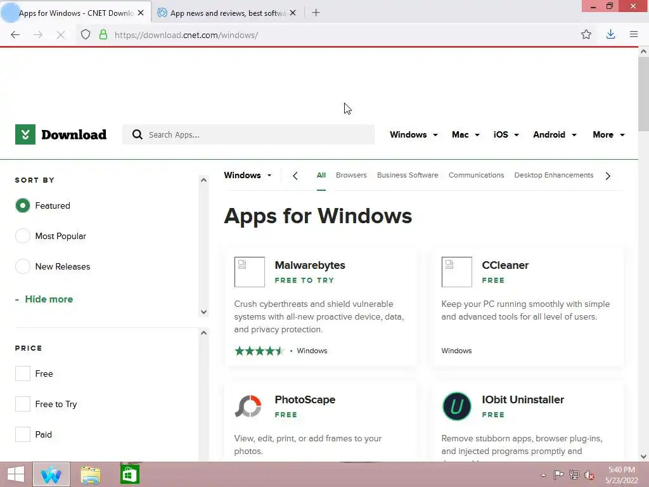The image size is (649, 487).
Task: Expand the Android dropdown menu
Action: click(555, 134)
